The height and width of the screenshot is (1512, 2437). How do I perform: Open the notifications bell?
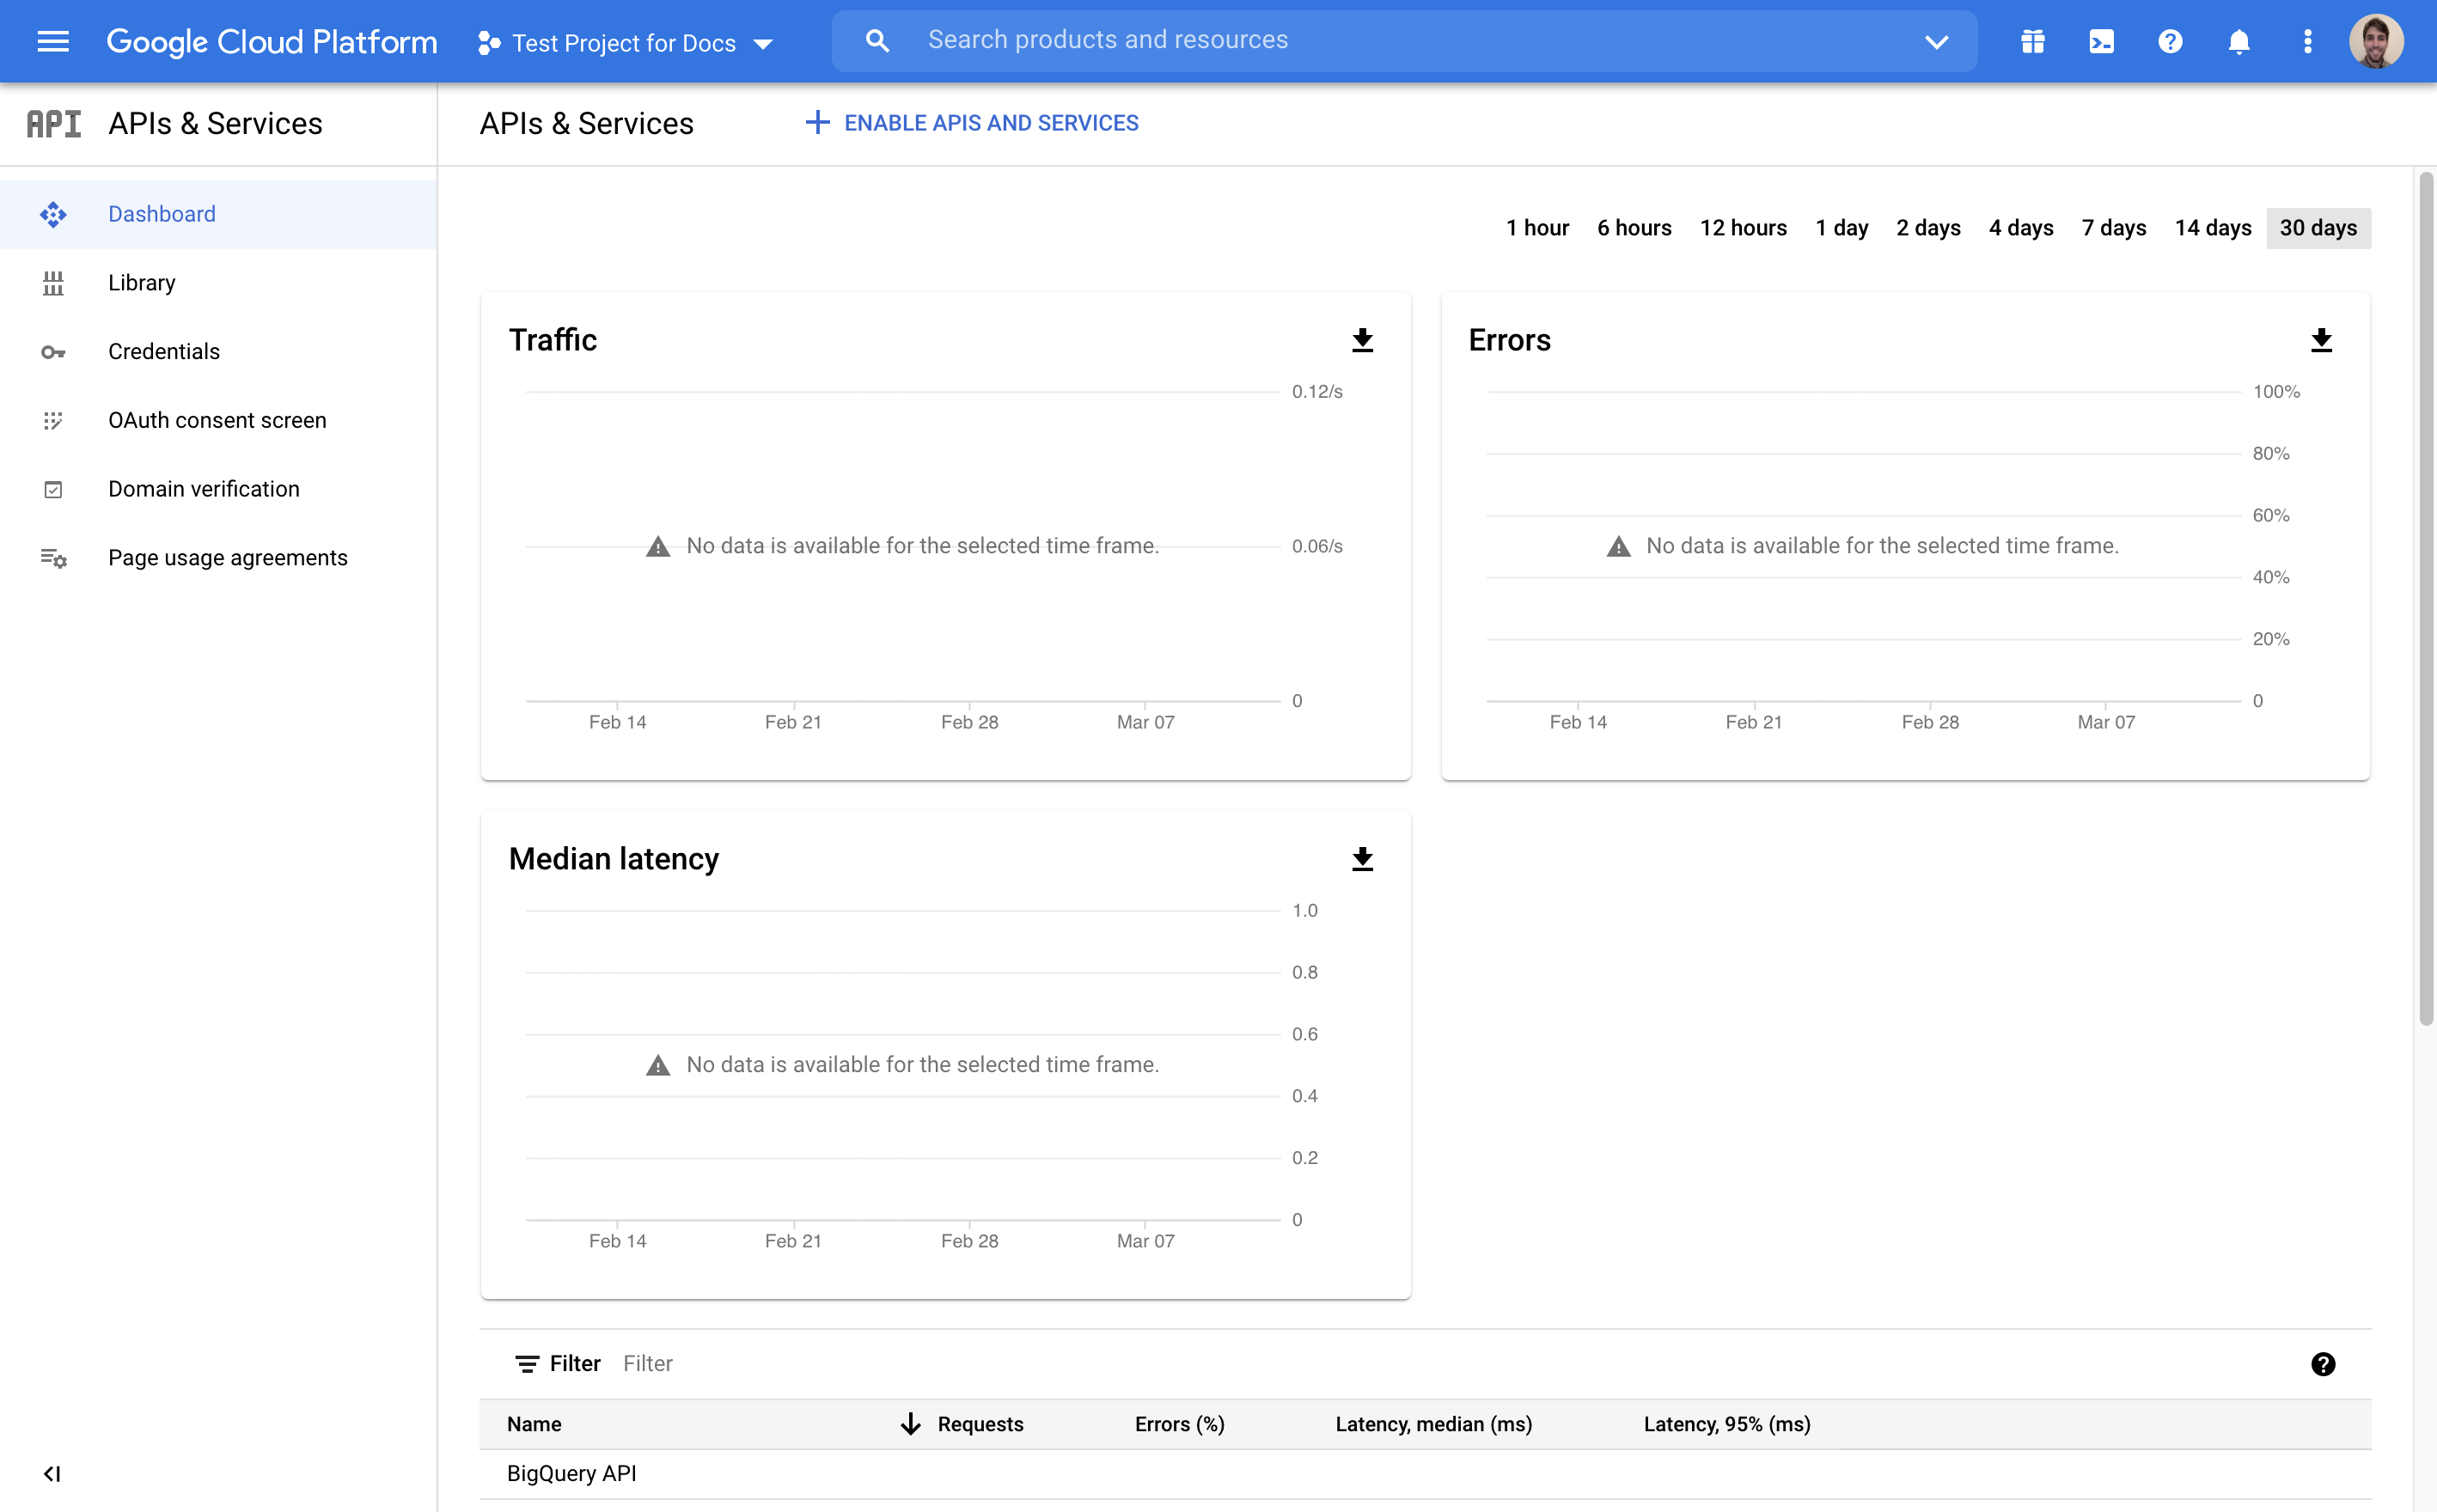coord(2239,41)
